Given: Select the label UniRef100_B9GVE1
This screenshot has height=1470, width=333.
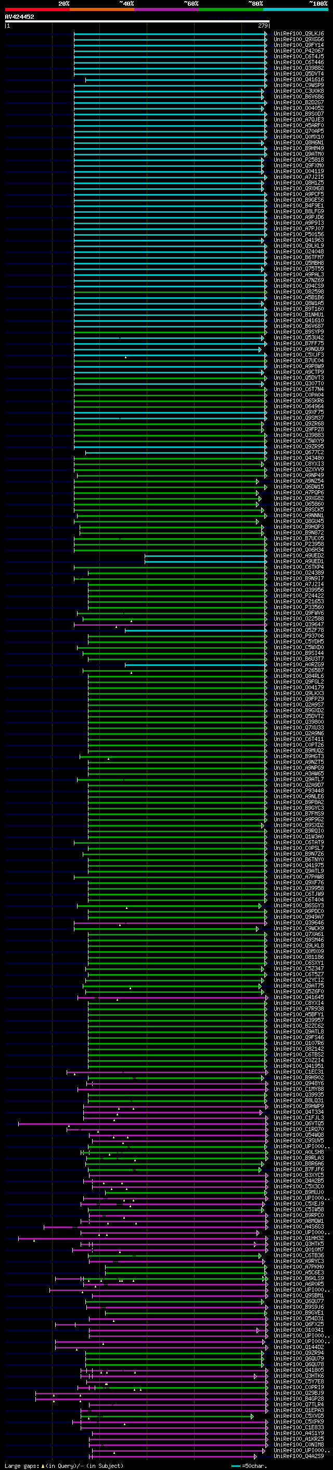Looking at the screenshot, I should coord(299,1313).
